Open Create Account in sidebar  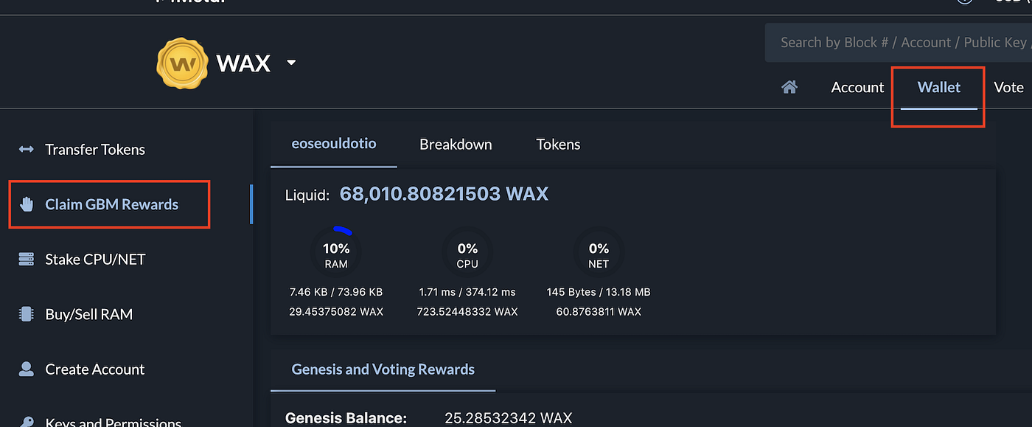[95, 369]
